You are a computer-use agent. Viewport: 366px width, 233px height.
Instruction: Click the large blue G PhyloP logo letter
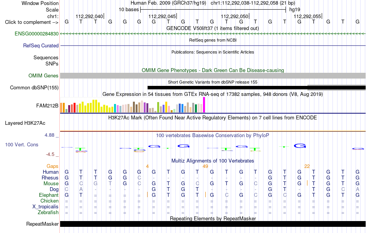point(300,146)
